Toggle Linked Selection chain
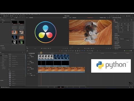Image resolution: width=134 pixels, height=101 pixels. coord(78,51)
